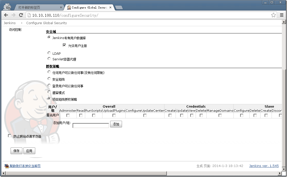Check Credentials Delete for 匿名用户
This screenshot has height=177, width=287.
tap(201, 115)
